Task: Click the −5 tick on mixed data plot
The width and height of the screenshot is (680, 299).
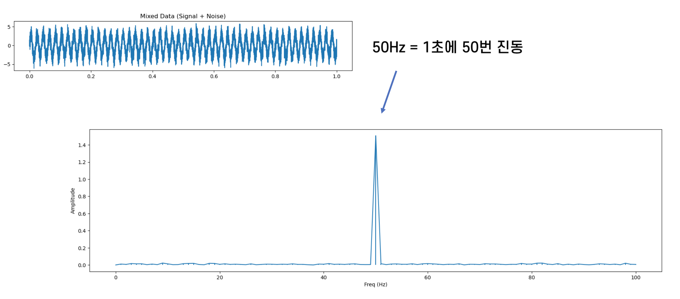Action: tap(7, 64)
